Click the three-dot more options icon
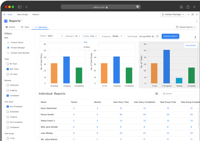Screen dimensions: 200x141 click(x=196, y=21)
